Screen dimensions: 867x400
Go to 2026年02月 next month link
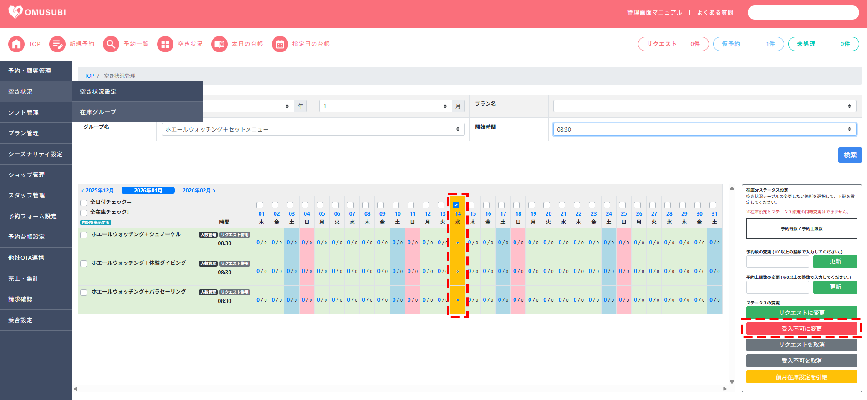pyautogui.click(x=199, y=191)
